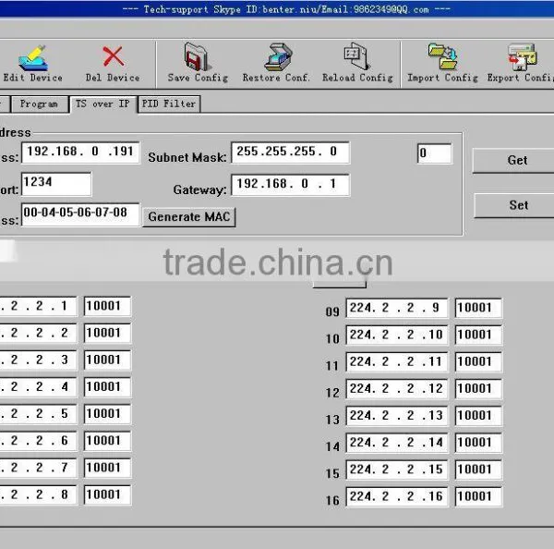Click channel 16 IP field 224.2.2.16
Viewport: 554px width, 549px height.
point(396,496)
